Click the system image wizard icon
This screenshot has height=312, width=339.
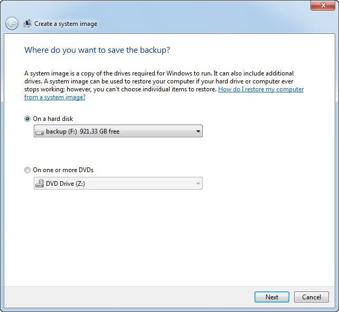pos(27,24)
